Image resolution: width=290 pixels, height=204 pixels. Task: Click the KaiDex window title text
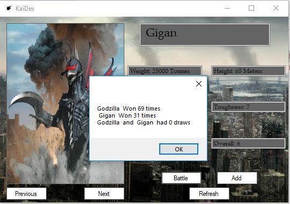[x=25, y=9]
